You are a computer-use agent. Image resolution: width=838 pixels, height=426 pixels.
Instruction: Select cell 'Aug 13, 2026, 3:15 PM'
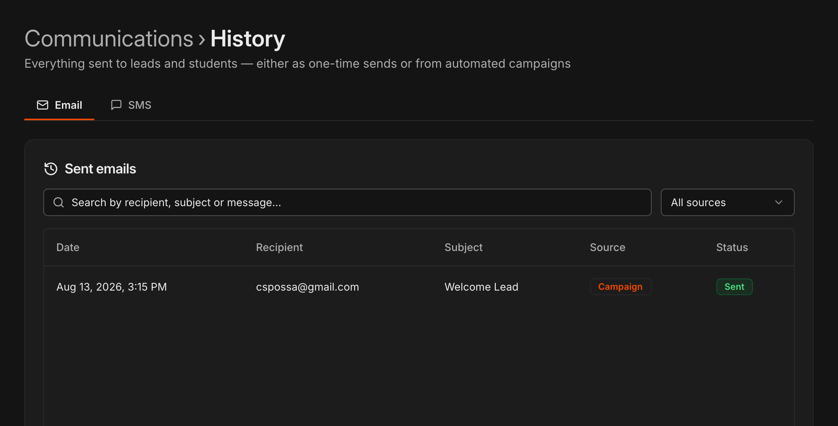click(111, 287)
